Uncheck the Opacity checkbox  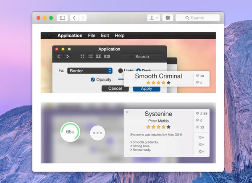[x=93, y=79]
